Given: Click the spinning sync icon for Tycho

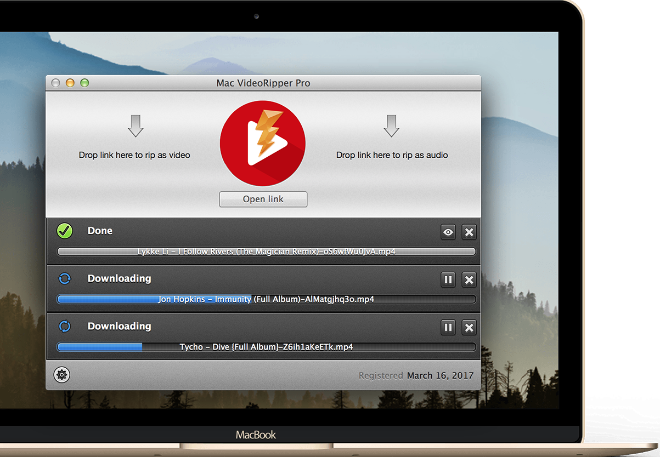Looking at the screenshot, I should (65, 327).
